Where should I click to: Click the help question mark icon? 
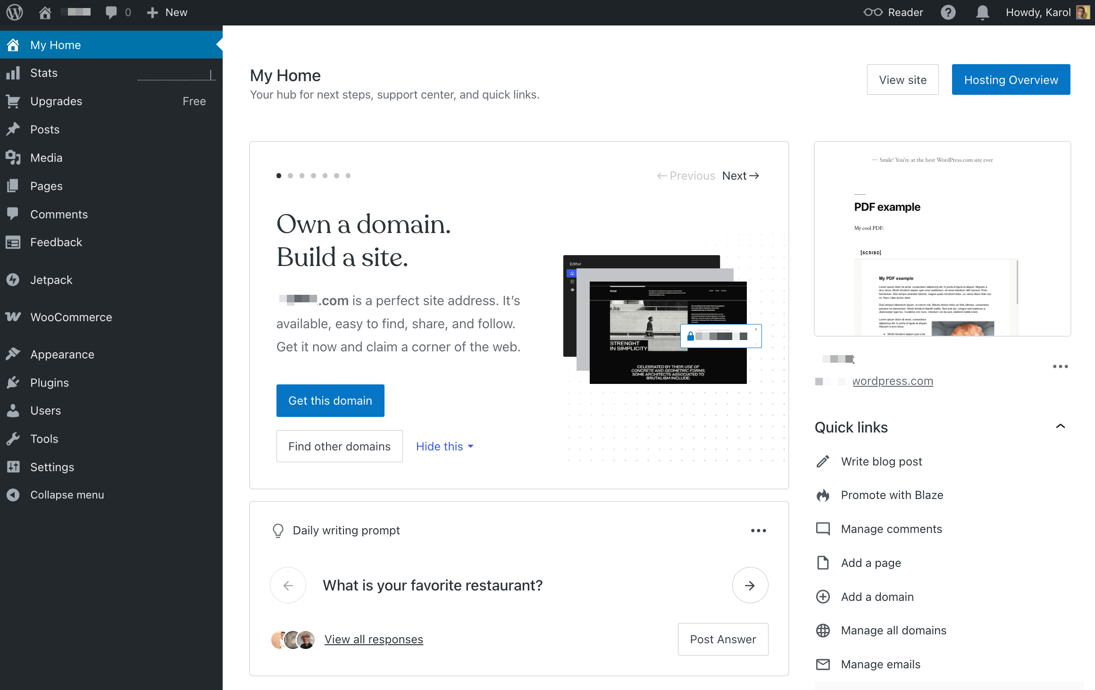(x=948, y=12)
